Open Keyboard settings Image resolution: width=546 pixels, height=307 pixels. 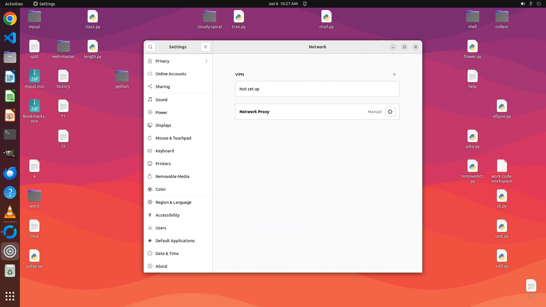pos(164,151)
